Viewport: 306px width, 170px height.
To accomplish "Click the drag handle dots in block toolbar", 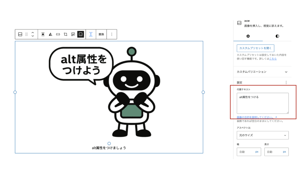I will (26, 34).
